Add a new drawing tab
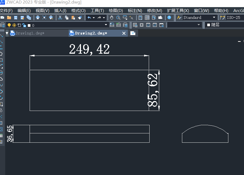Viewport: 244px width, 175px height. click(133, 33)
